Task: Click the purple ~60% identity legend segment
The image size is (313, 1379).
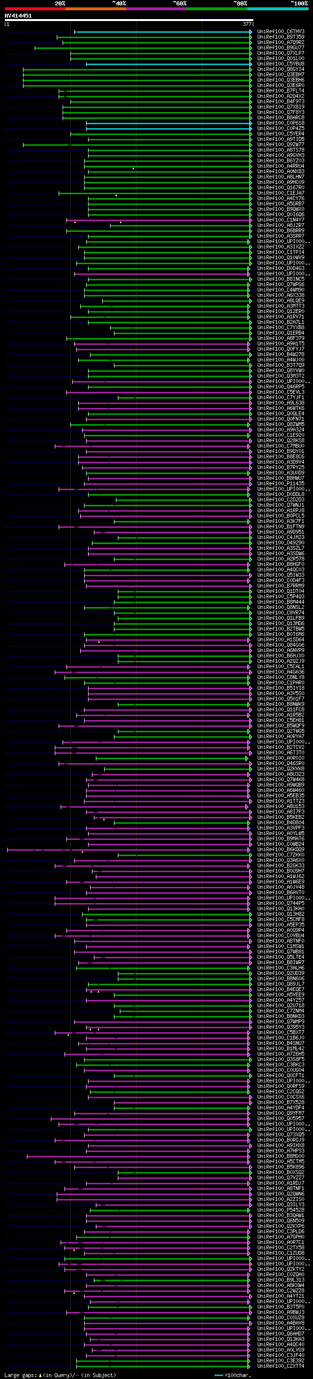Action: coord(156,9)
